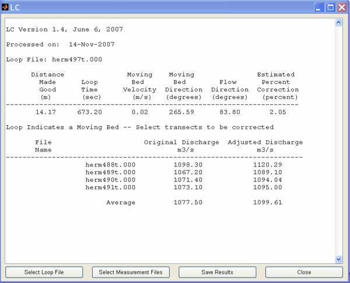The height and width of the screenshot is (283, 350).
Task: Click the loop time value 673.20
Action: (x=89, y=112)
